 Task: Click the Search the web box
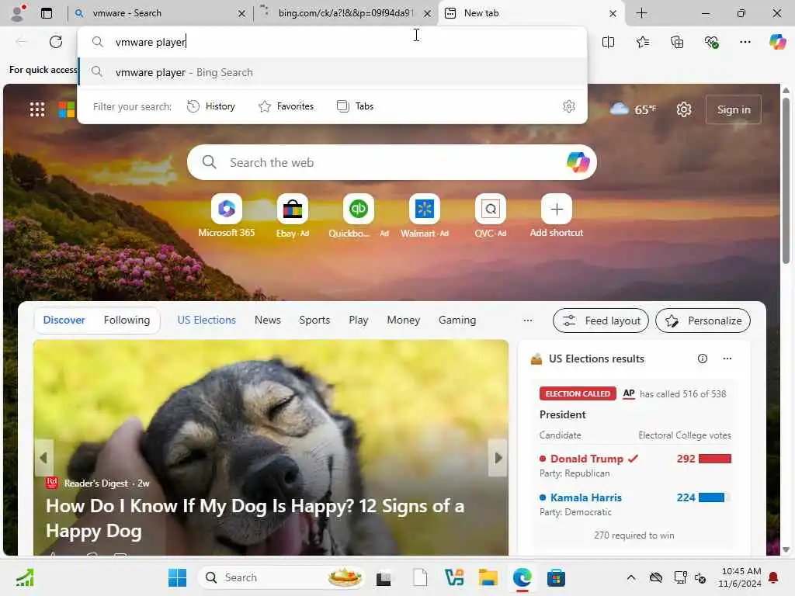[392, 163]
